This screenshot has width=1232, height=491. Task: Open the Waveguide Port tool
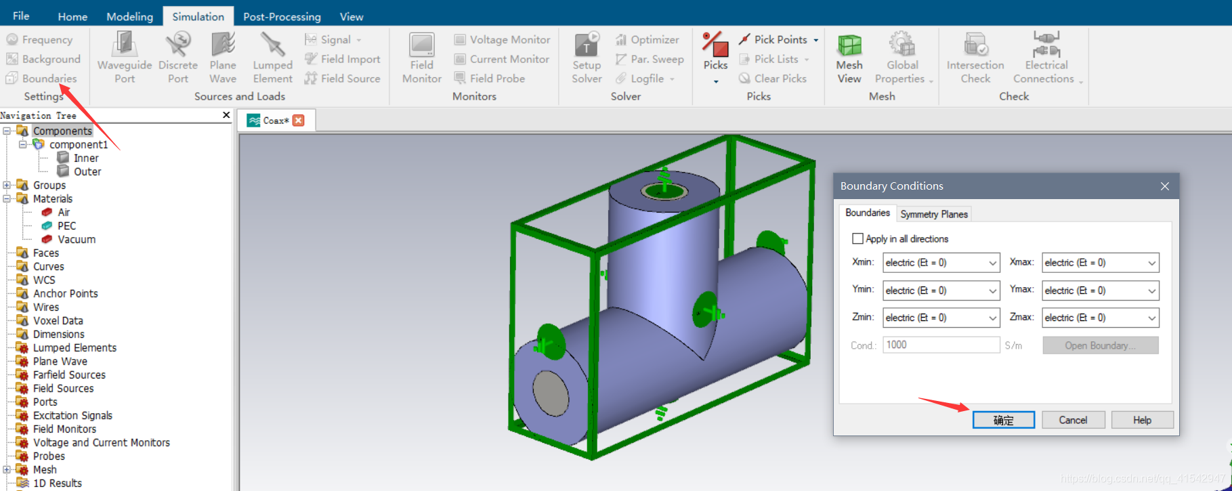(x=125, y=58)
